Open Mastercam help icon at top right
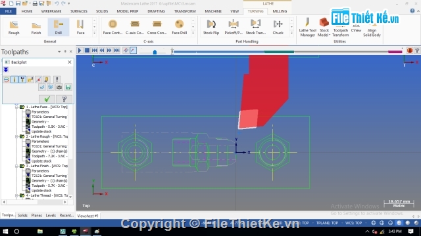Viewport: 421px width, 236px height. [x=412, y=10]
